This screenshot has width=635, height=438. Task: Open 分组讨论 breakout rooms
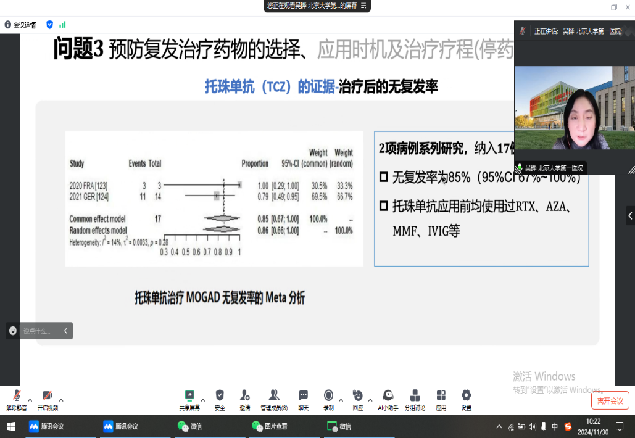[x=415, y=400]
